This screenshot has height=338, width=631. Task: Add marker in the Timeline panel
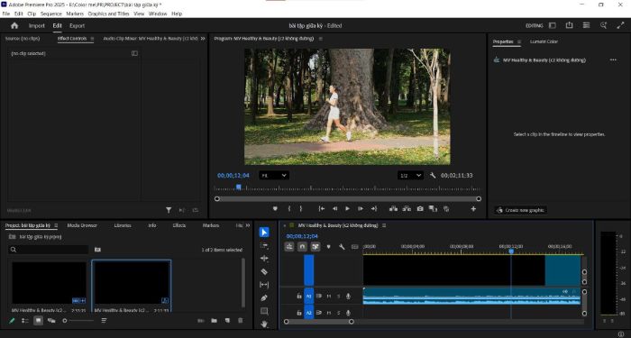coord(328,247)
